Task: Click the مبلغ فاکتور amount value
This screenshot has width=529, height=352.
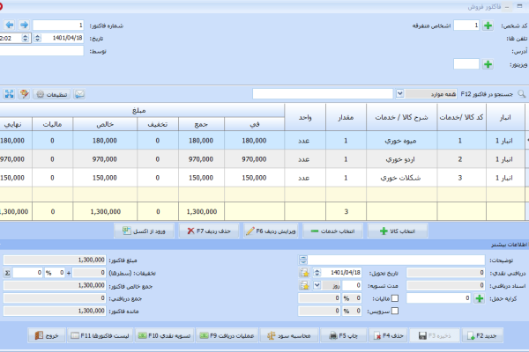Action: (x=55, y=260)
